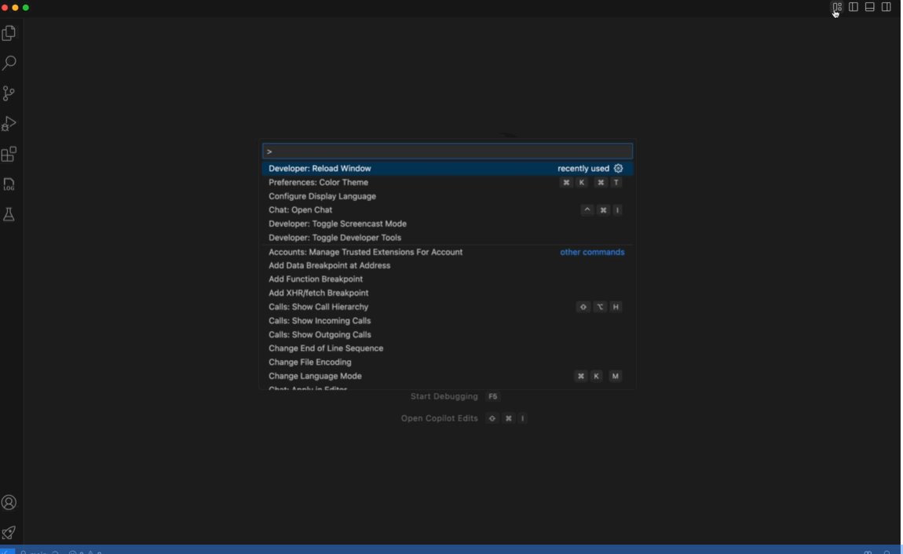
Task: Click the Accounts icon at sidebar bottom
Action: coord(9,502)
